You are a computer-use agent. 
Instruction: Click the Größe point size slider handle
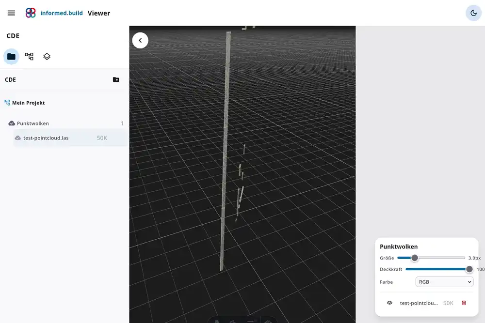click(415, 258)
